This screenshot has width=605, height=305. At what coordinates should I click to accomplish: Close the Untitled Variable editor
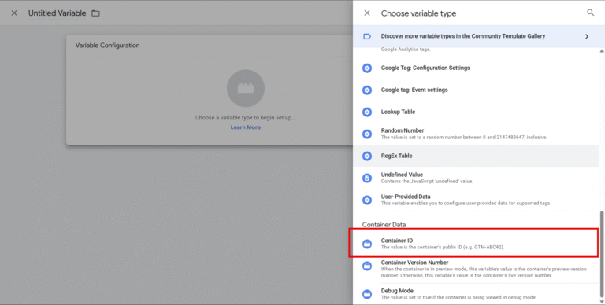coord(14,13)
